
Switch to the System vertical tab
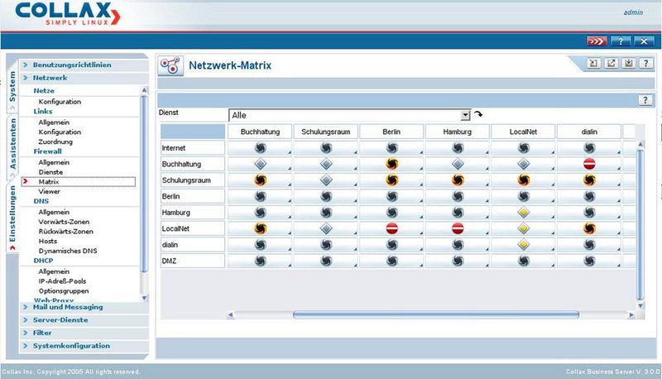12,87
